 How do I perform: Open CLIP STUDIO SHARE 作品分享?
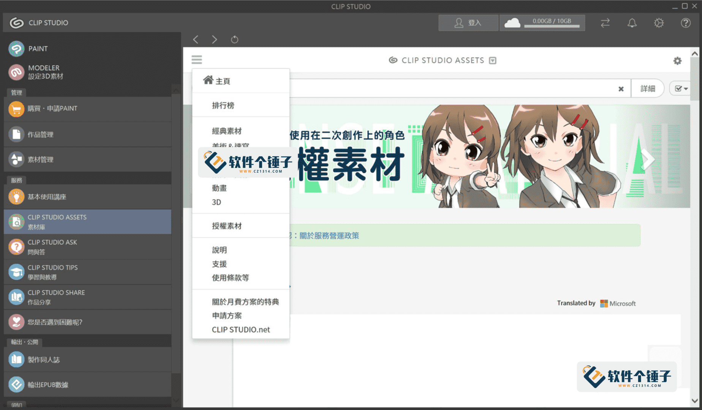coord(56,297)
